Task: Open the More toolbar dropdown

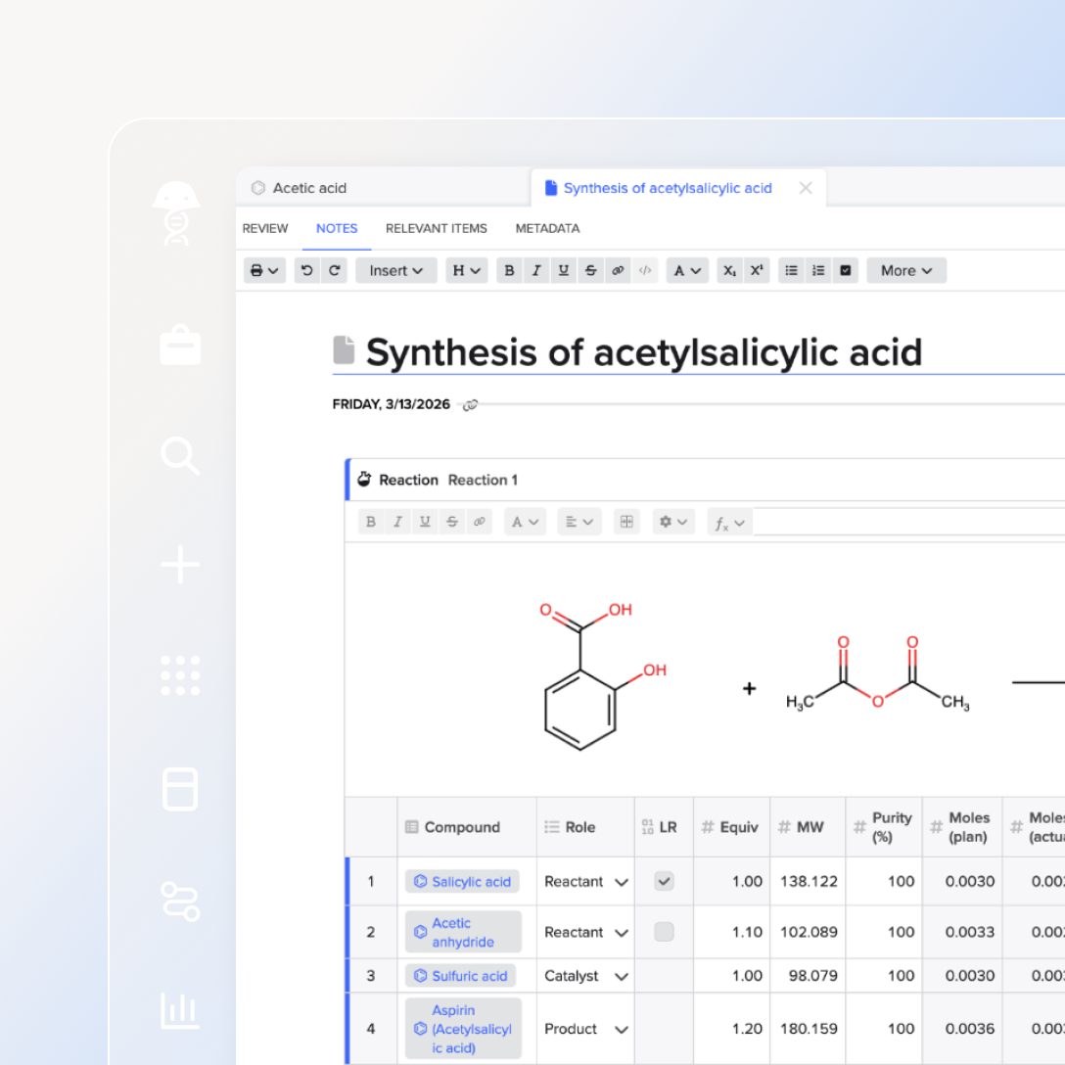Action: (906, 270)
